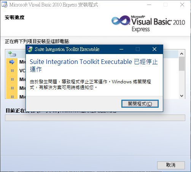Click the 安裝進度 heading text
The height and width of the screenshot is (172, 191).
(14, 18)
